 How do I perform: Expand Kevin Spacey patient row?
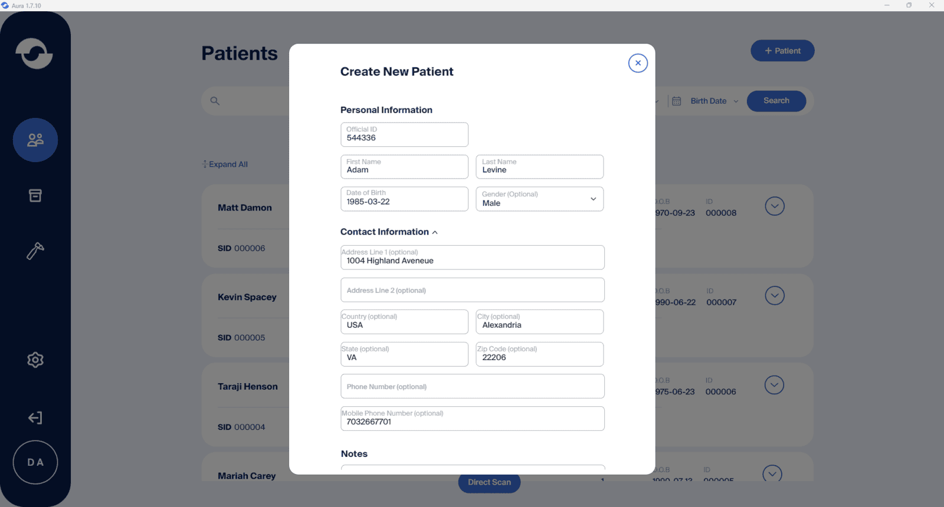[775, 295]
